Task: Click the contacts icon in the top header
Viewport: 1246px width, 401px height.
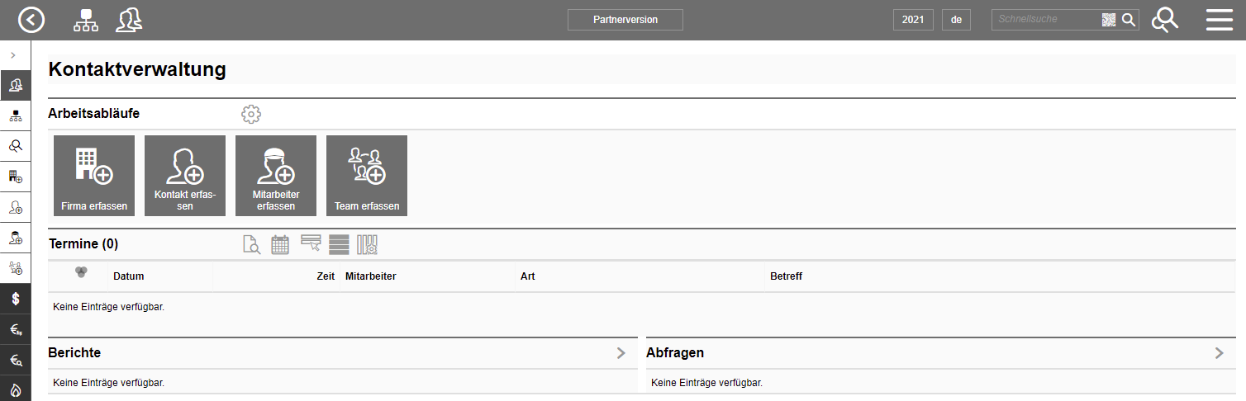Action: point(129,20)
